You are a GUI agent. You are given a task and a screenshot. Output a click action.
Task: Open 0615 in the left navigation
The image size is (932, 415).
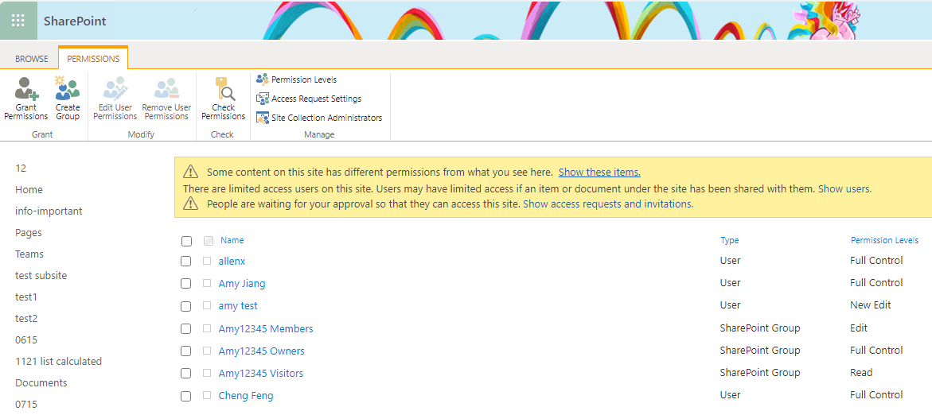[x=26, y=339]
